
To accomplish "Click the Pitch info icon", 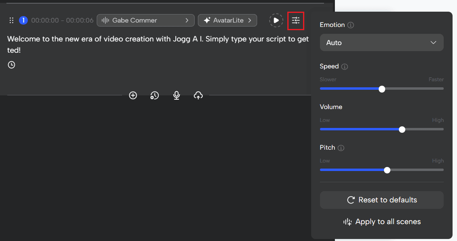I will tap(341, 148).
